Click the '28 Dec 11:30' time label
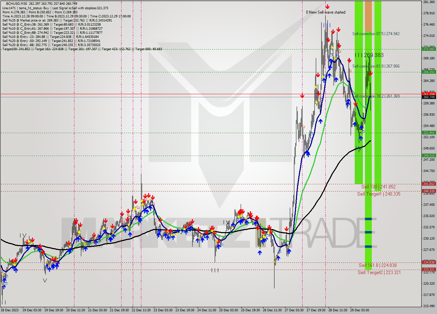 point(338,310)
